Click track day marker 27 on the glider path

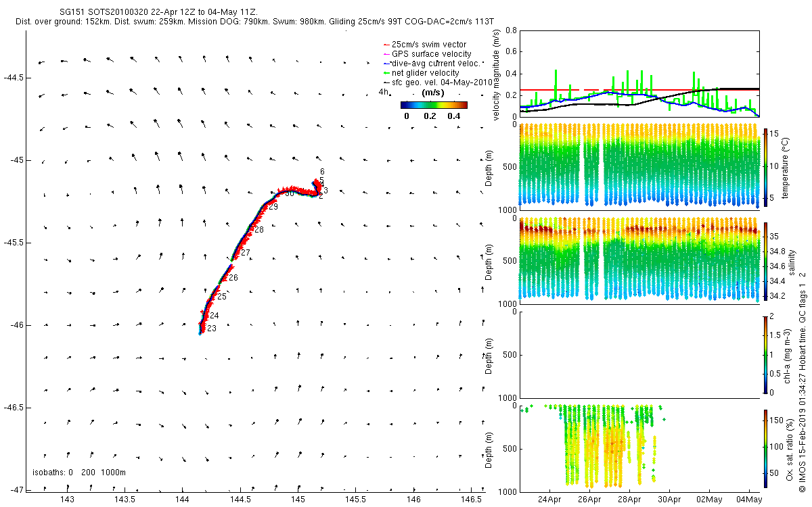(x=246, y=253)
